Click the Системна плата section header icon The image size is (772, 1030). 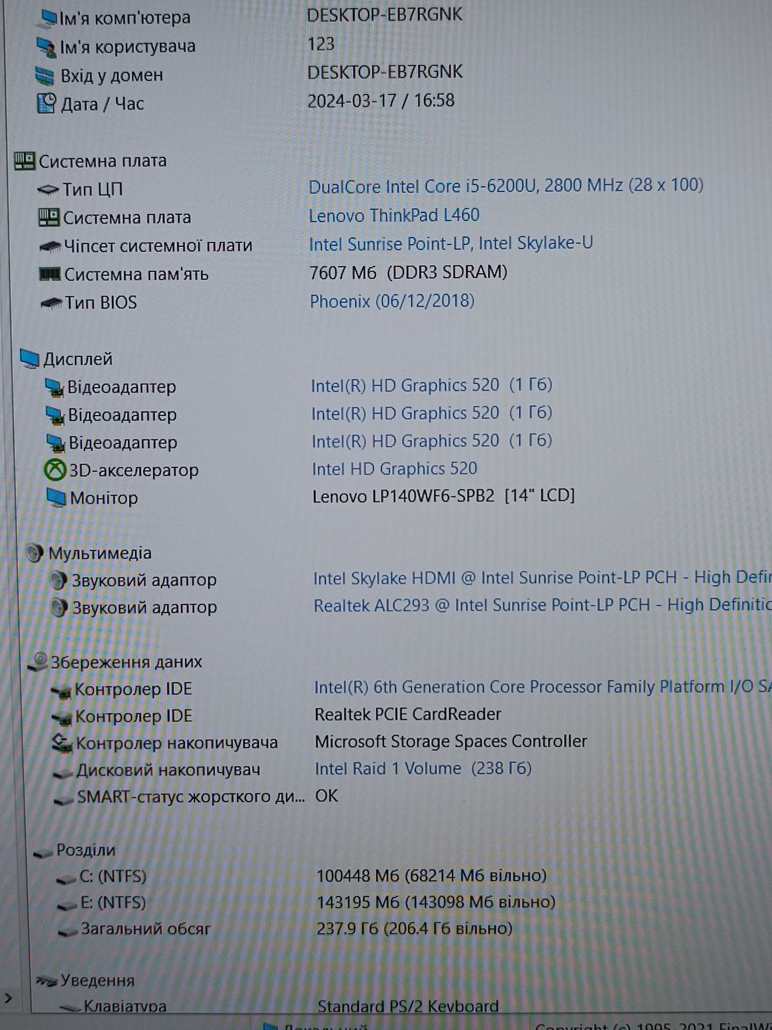click(x=25, y=161)
